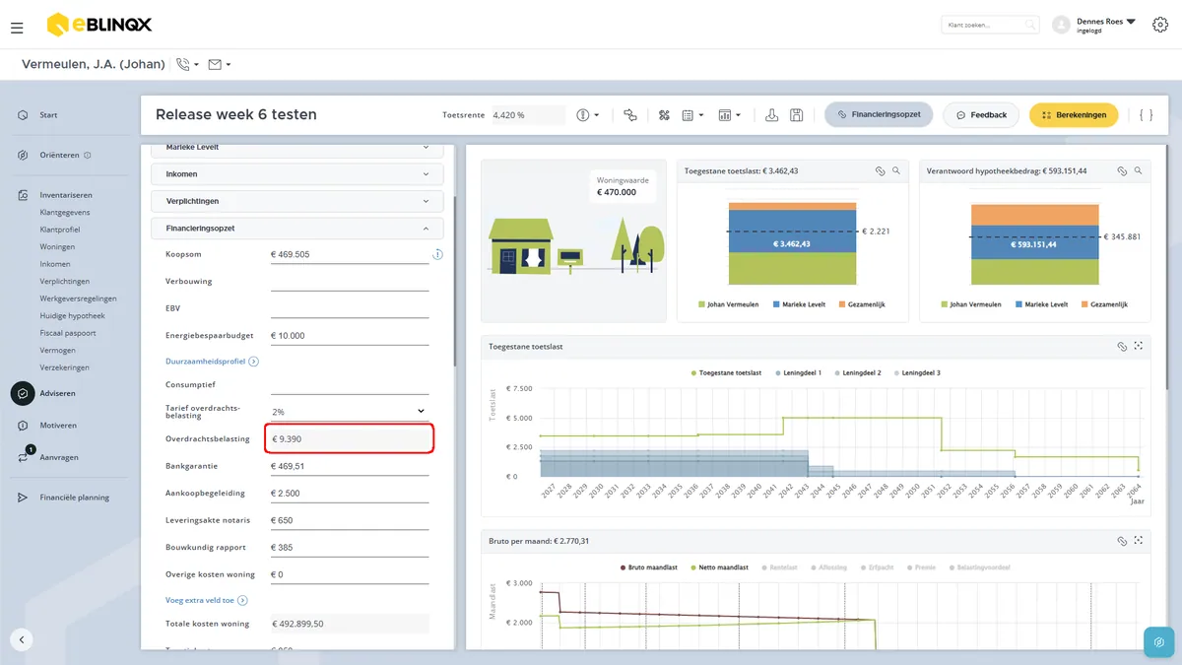Image resolution: width=1182 pixels, height=665 pixels.
Task: Click Voeg extra veld toe link
Action: (206, 600)
